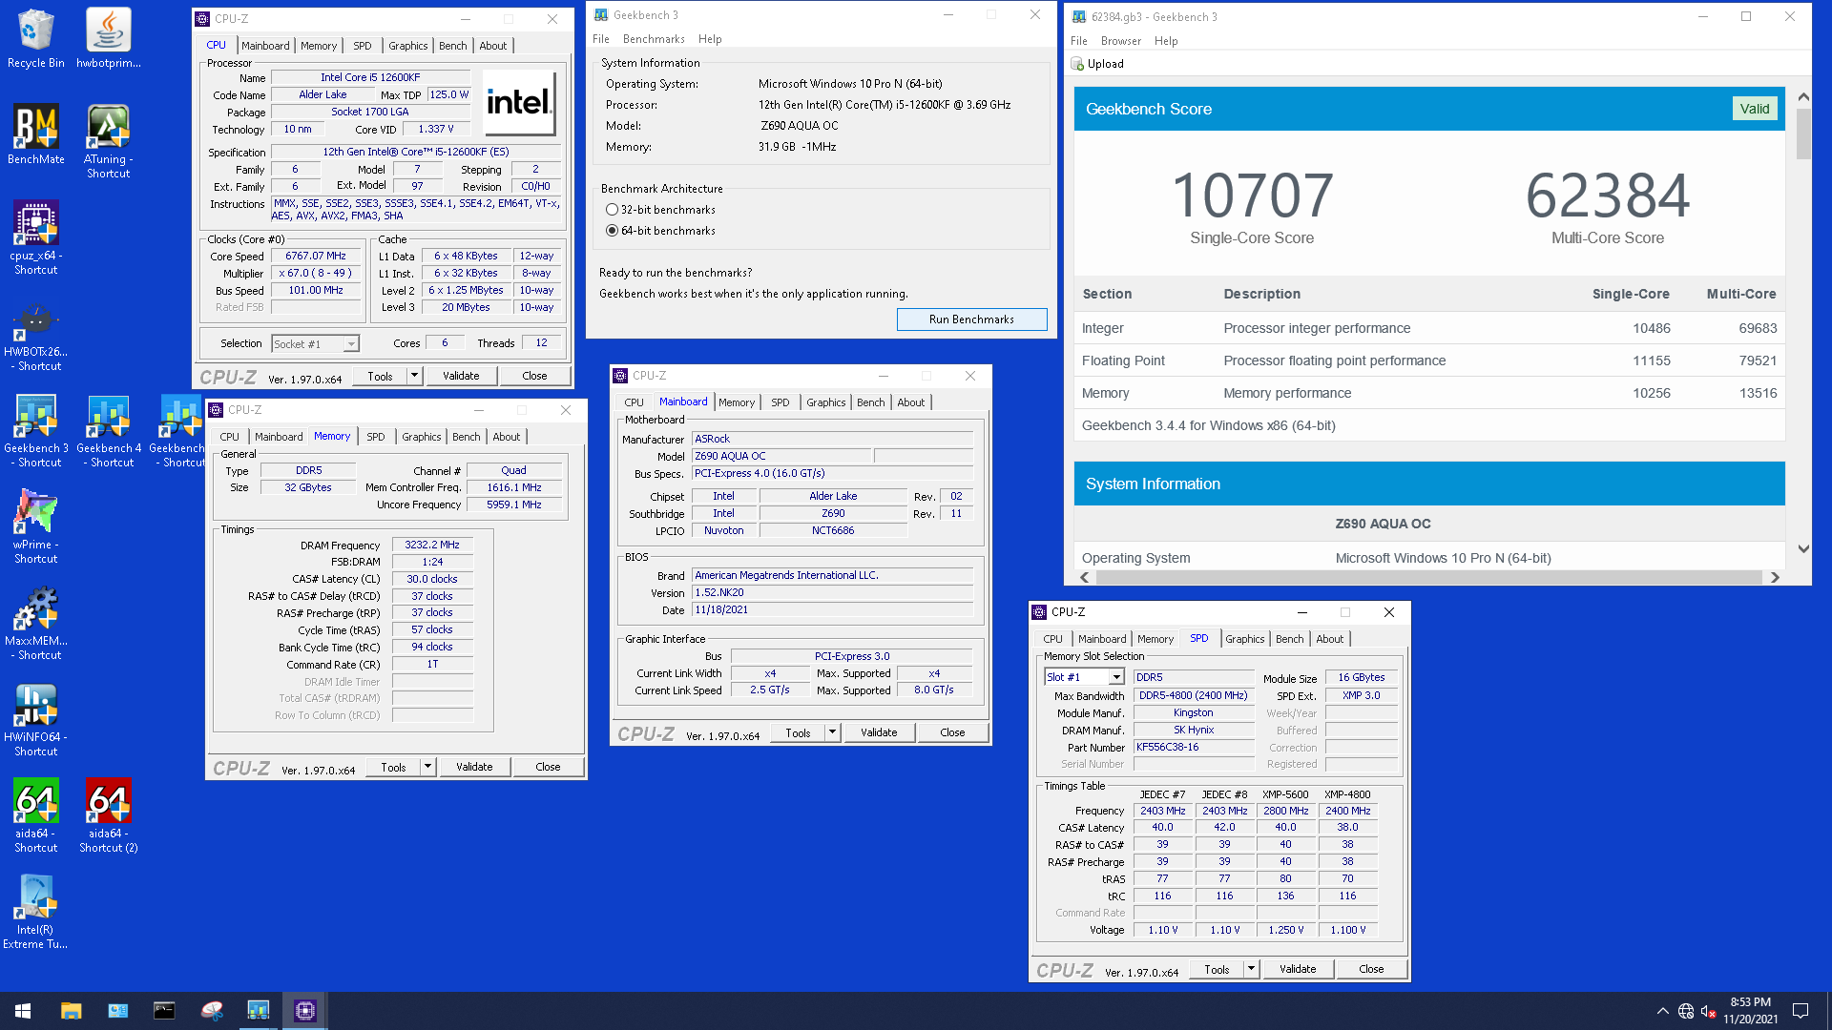Open the Browser menu in Geekbench results window
Viewport: 1832px width, 1030px height.
click(x=1121, y=41)
